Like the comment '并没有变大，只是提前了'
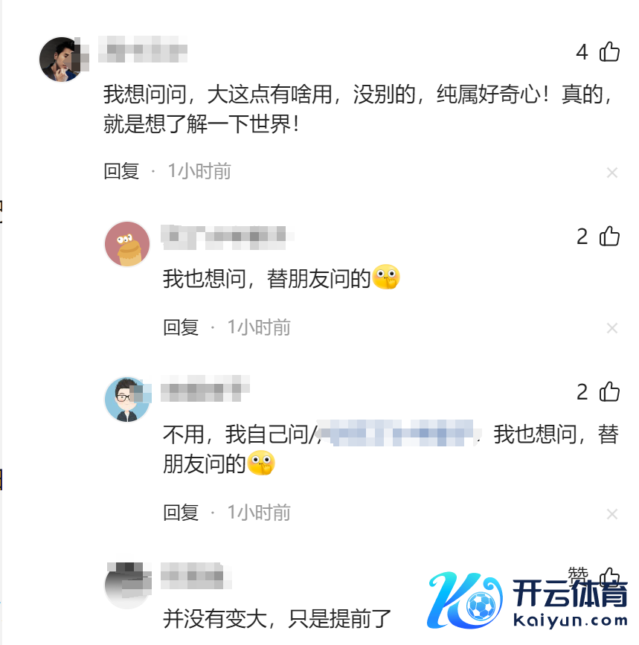 [x=609, y=577]
